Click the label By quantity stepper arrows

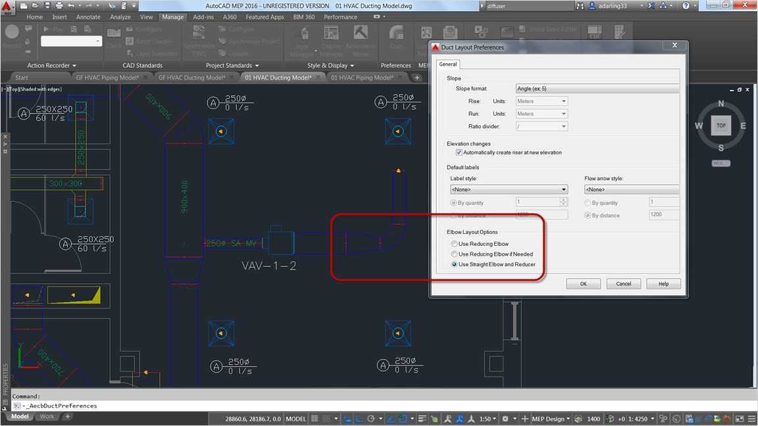(564, 202)
